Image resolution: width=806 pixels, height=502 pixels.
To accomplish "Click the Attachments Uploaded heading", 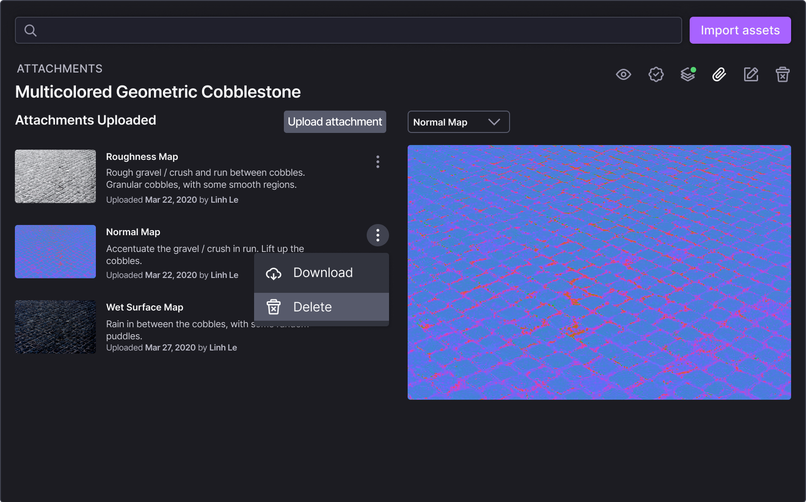I will click(86, 120).
